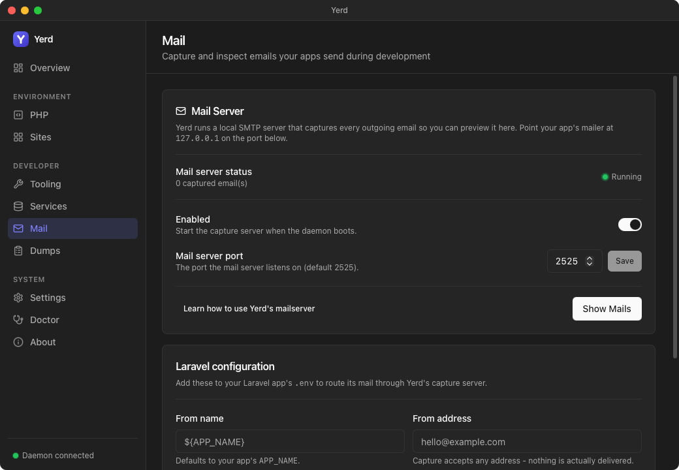Viewport: 679px width, 470px height.
Task: Click the envelope icon beside Mail Server heading
Action: tap(181, 111)
